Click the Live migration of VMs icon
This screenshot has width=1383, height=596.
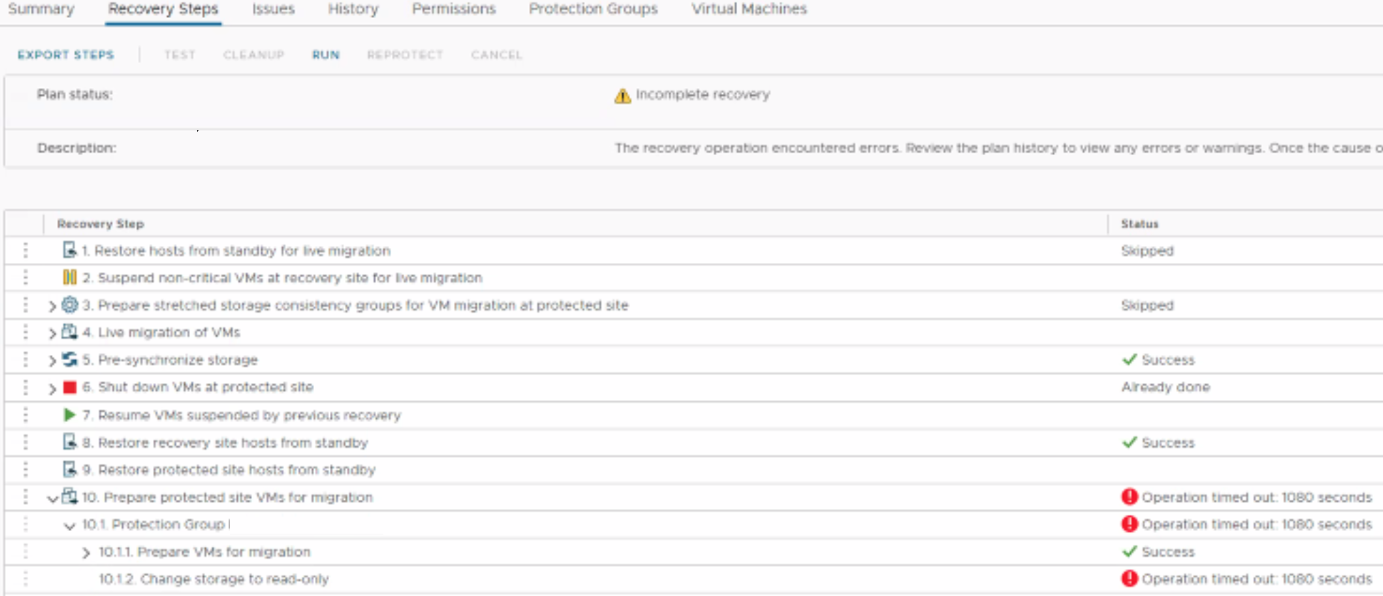(70, 332)
